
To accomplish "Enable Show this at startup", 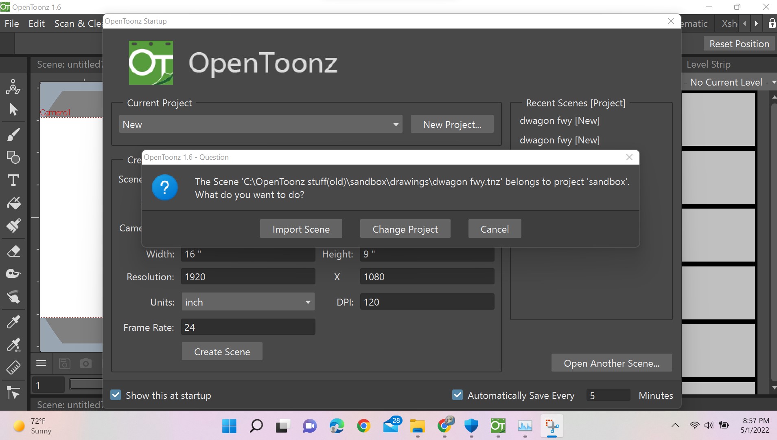I will [x=115, y=394].
